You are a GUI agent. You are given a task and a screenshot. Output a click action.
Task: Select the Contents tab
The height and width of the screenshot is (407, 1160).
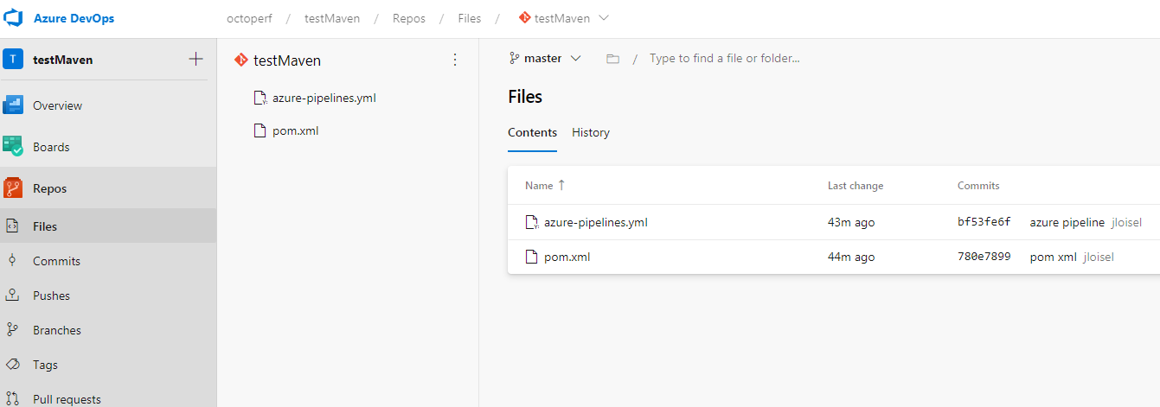532,132
